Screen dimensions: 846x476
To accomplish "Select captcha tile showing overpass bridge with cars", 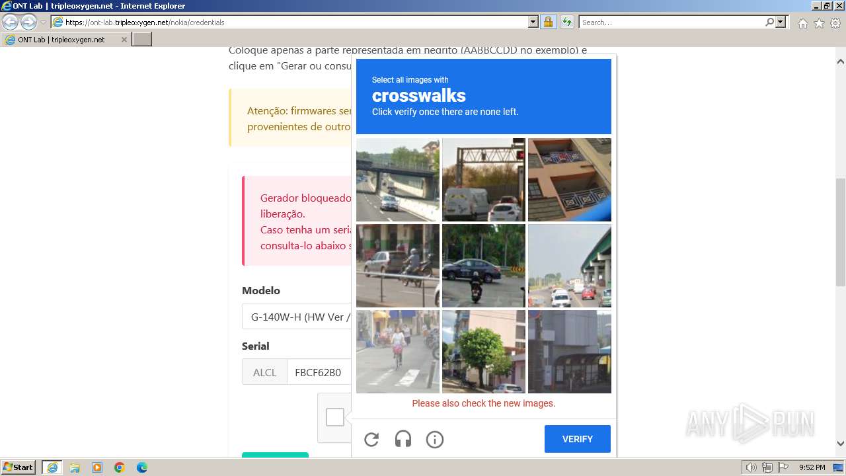I will [x=398, y=180].
